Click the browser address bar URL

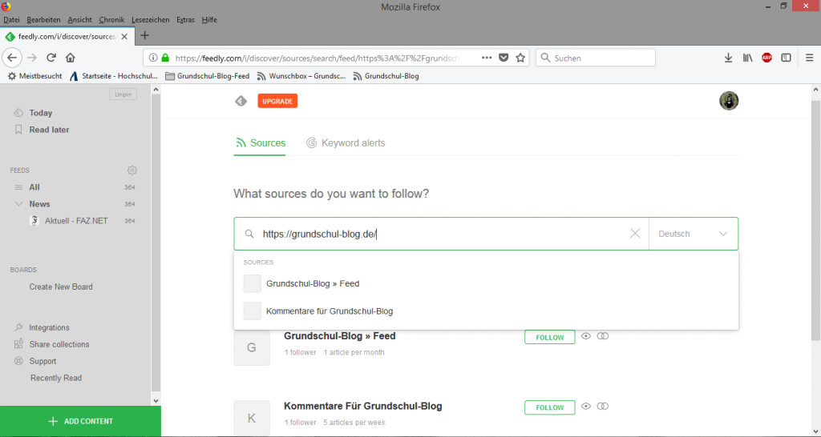317,58
